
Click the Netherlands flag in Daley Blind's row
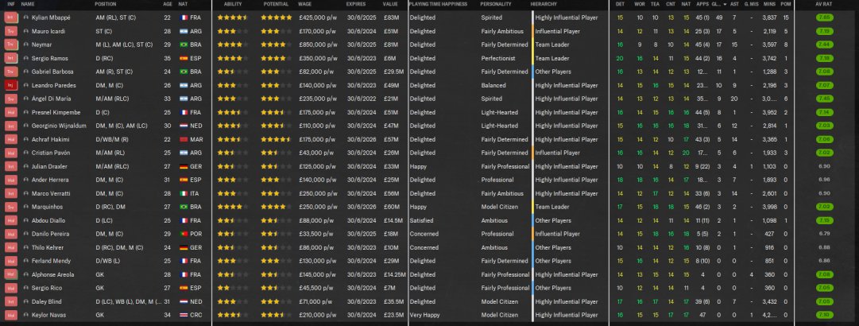[184, 301]
